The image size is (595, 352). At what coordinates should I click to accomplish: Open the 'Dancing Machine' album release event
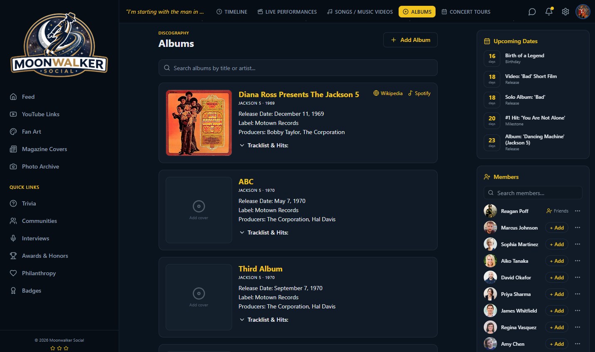point(533,142)
